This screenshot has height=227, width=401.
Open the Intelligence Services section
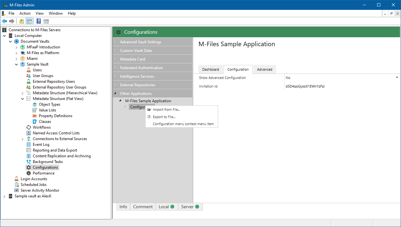click(153, 76)
